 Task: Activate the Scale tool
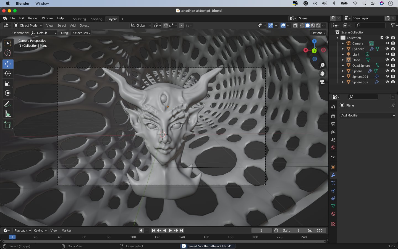tap(8, 83)
